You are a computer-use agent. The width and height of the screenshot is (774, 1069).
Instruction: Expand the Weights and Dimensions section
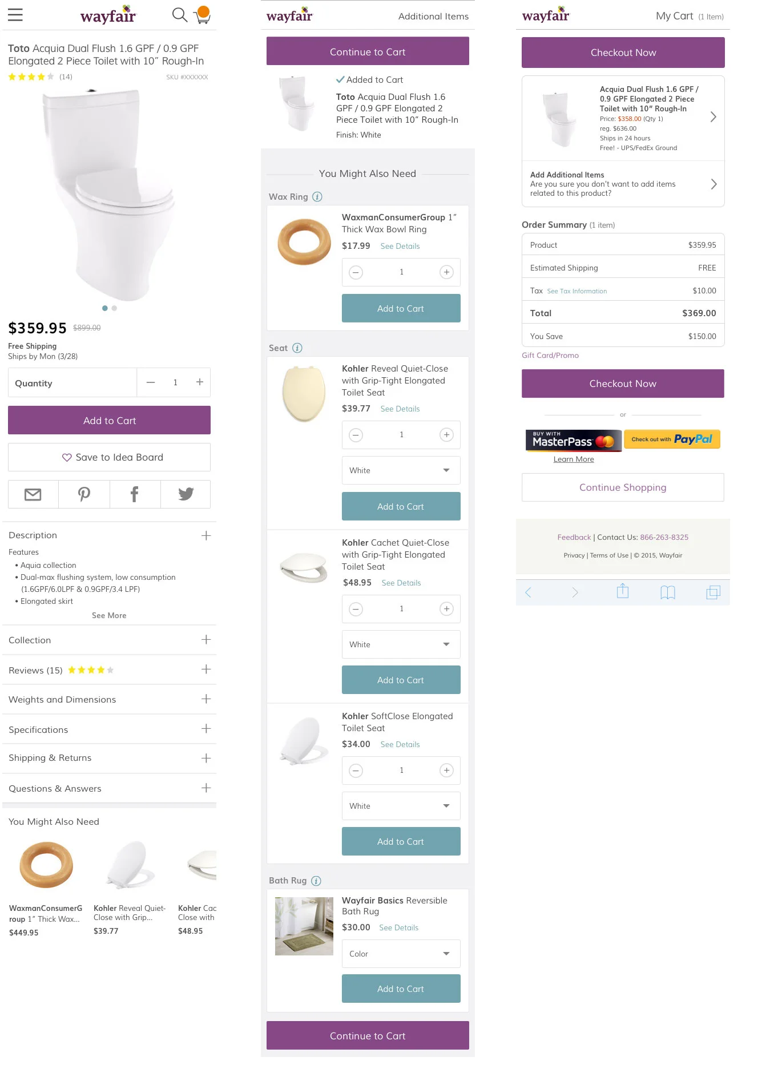point(109,699)
